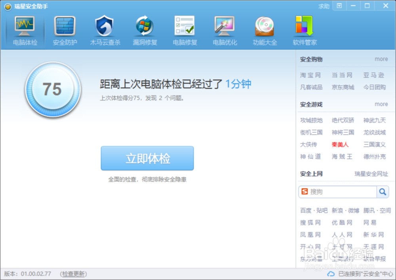
Task: Click more next to 安全游戏
Action: [x=381, y=104]
